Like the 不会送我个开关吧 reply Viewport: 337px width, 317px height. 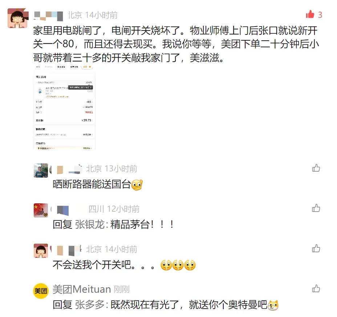point(316,248)
